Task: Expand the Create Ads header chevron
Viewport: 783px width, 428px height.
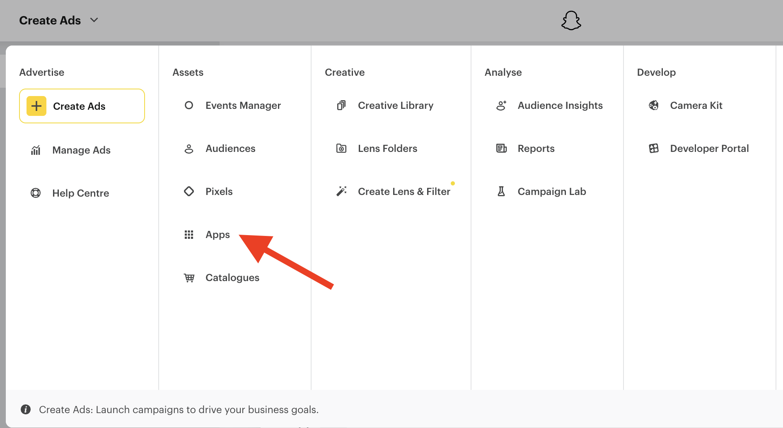Action: (x=94, y=20)
